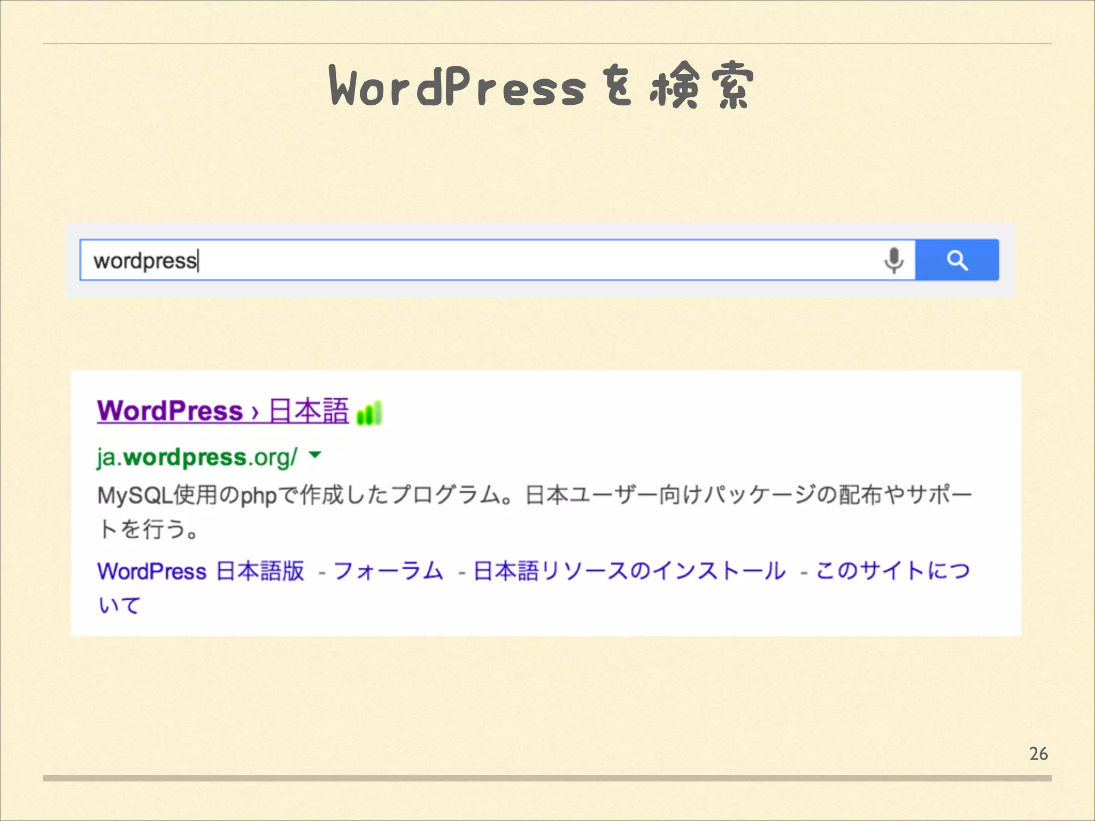Open the 日本語リソースのインストール sitelink
Screen dimensions: 1095x821
(630, 571)
